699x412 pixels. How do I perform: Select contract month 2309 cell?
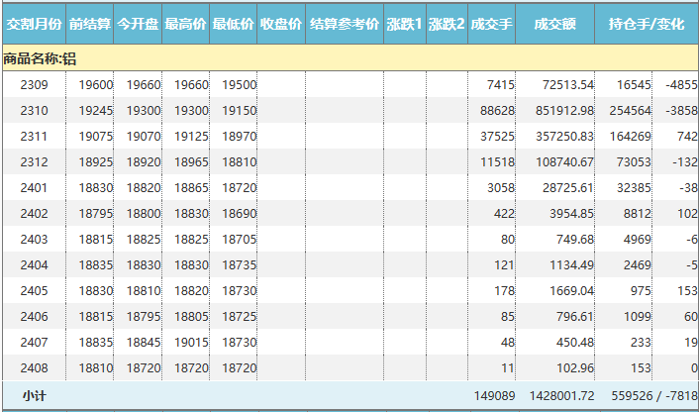[x=34, y=85]
